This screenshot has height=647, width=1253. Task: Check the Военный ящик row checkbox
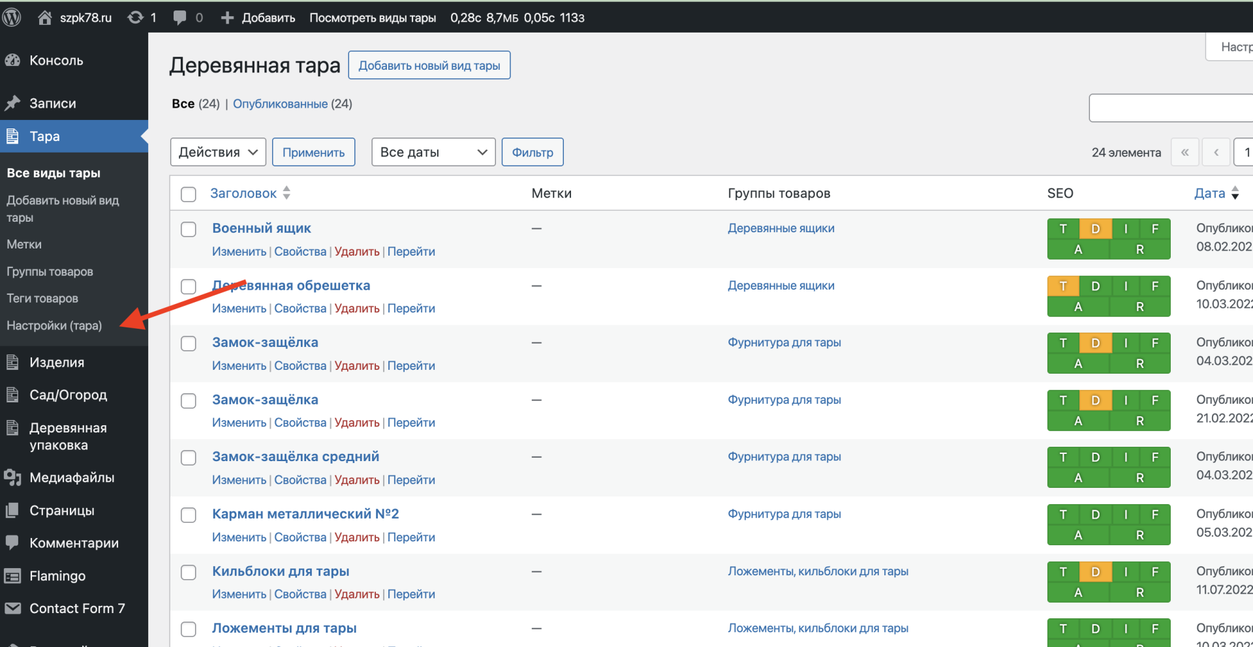pos(189,229)
